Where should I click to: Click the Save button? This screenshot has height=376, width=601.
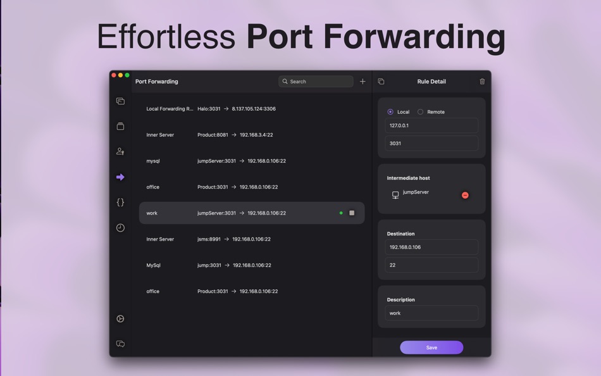tap(431, 347)
